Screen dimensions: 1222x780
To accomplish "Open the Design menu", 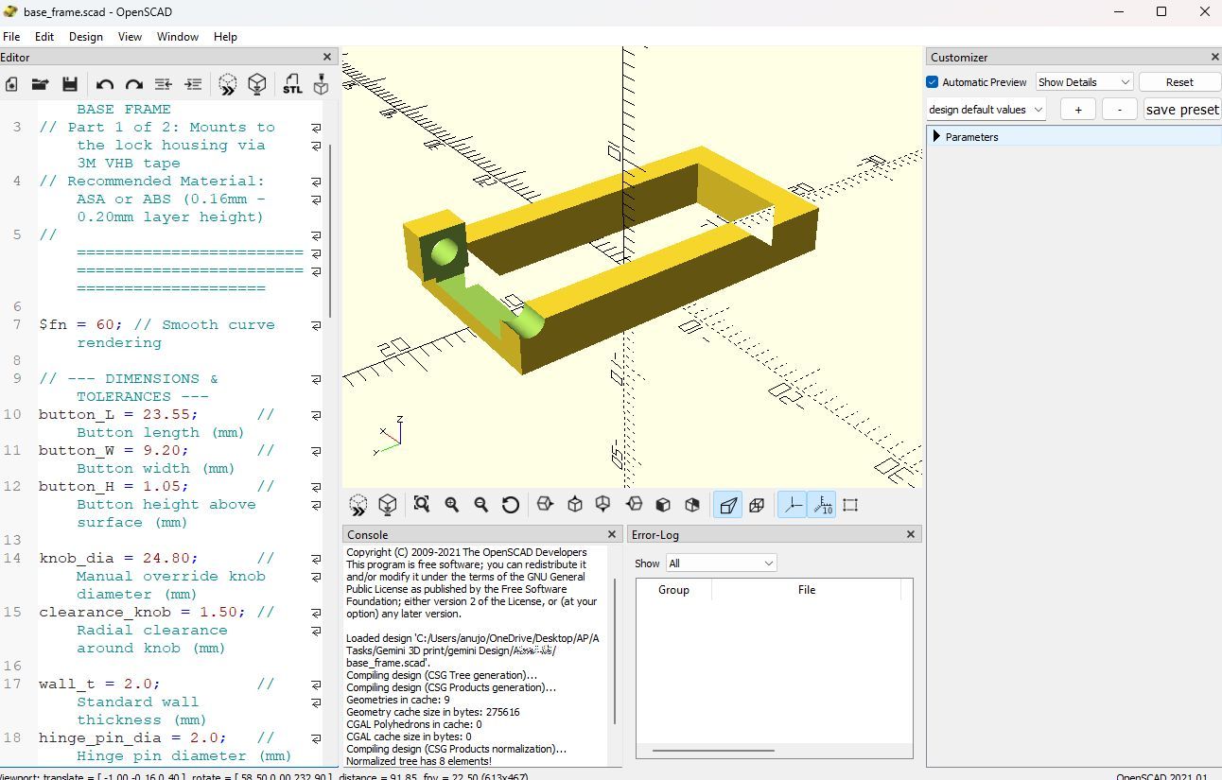I will click(85, 37).
